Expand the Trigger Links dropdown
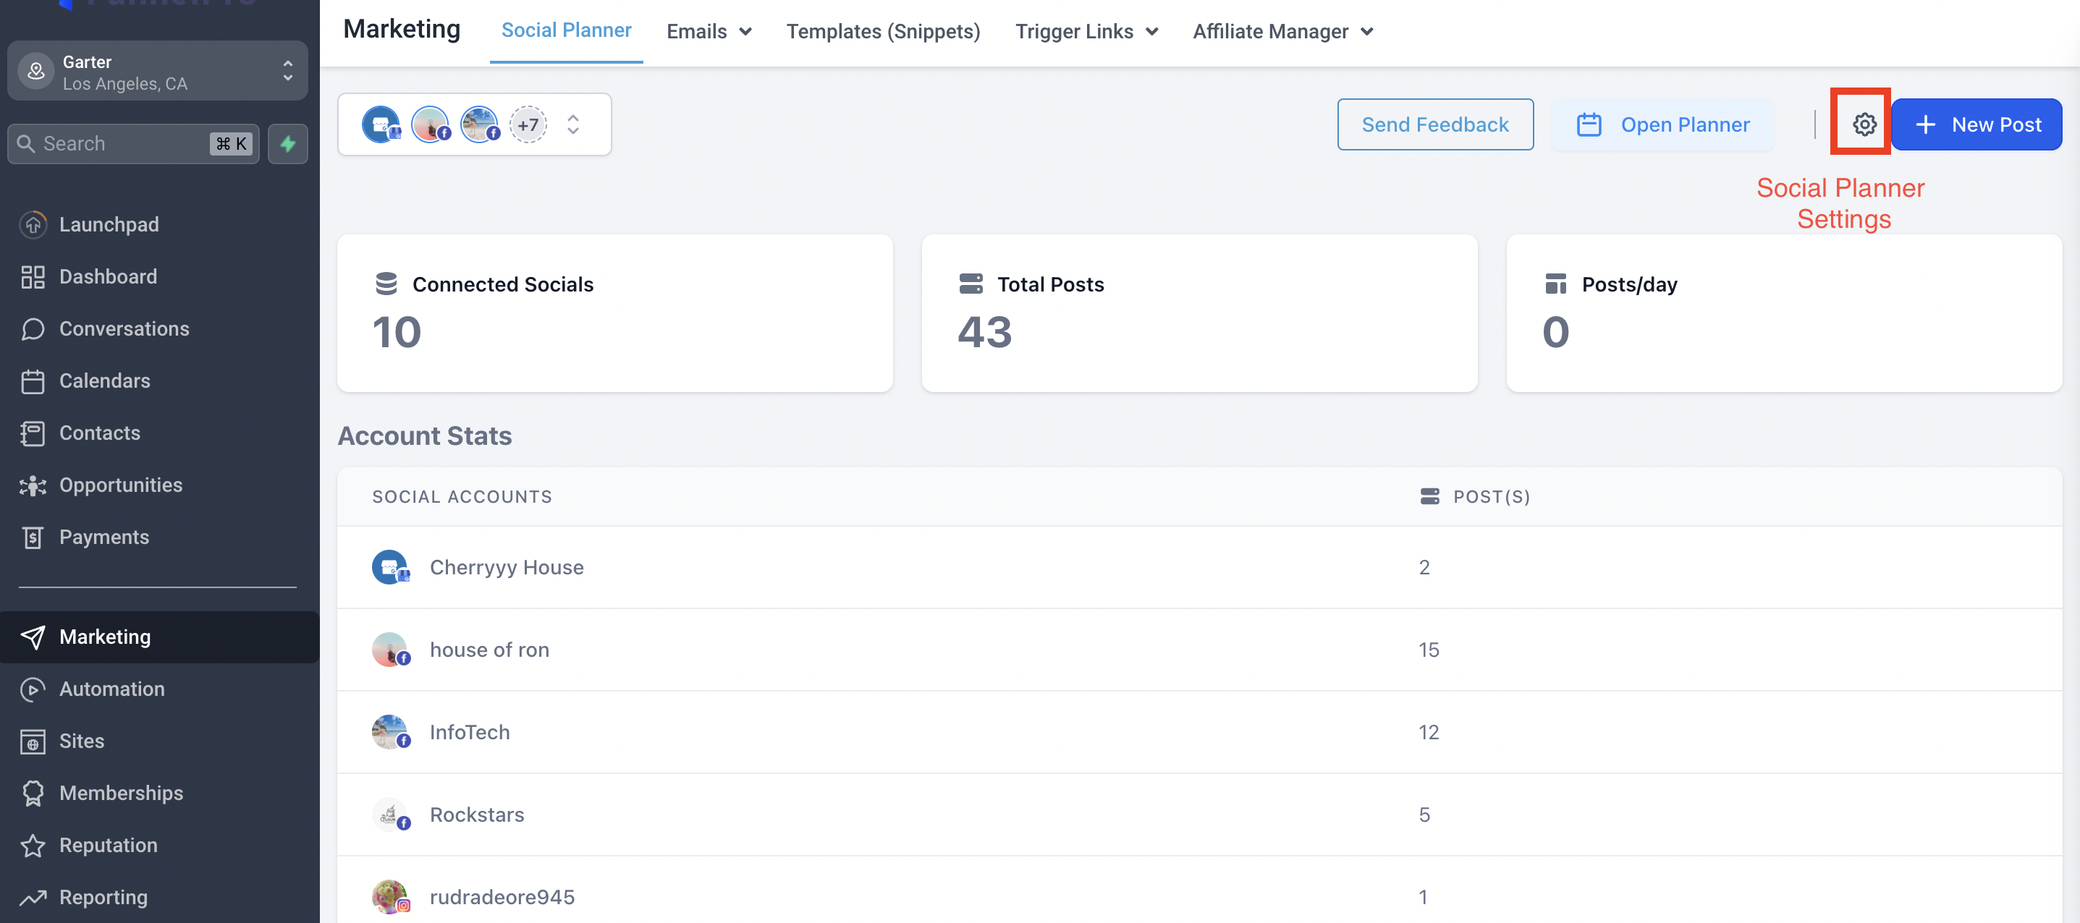The height and width of the screenshot is (923, 2080). [x=1086, y=32]
